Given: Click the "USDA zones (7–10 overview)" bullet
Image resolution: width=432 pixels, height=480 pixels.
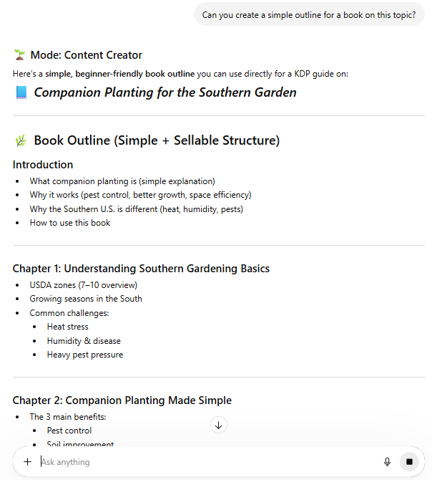Looking at the screenshot, I should click(83, 285).
